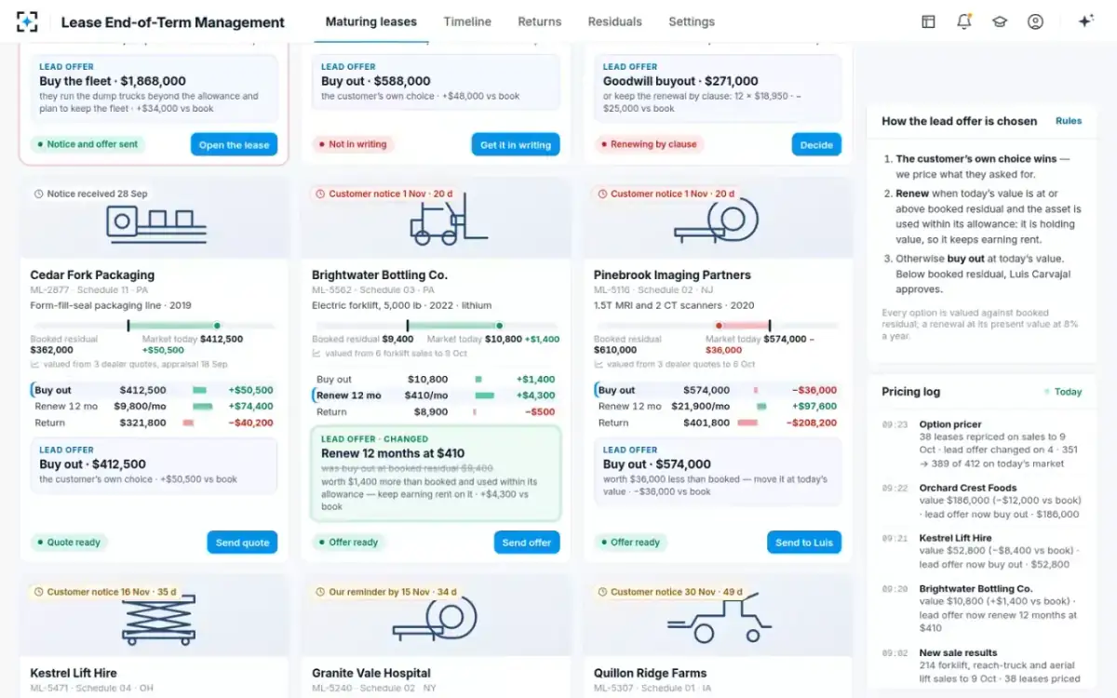Click the forklift illustration on Brightwater Bottling Co.
The image size is (1117, 698).
click(449, 220)
